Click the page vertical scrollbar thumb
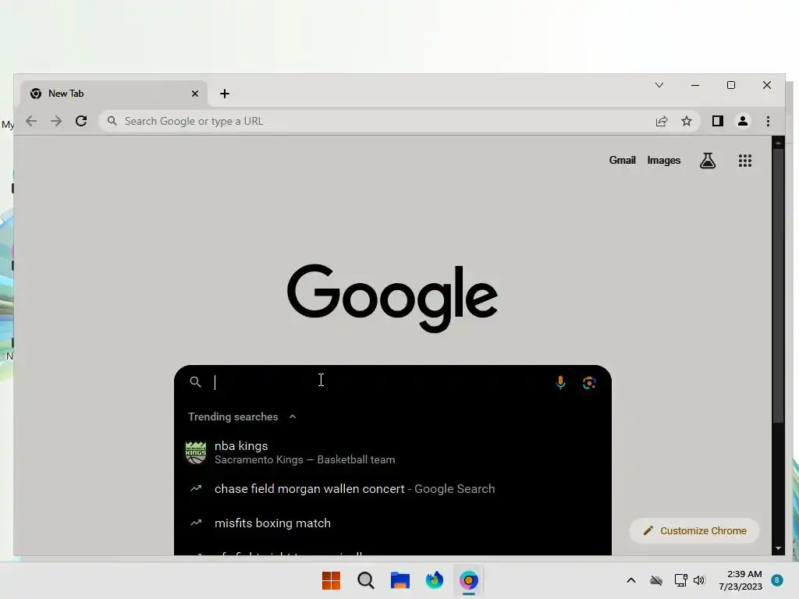The height and width of the screenshot is (599, 799). pyautogui.click(x=778, y=285)
